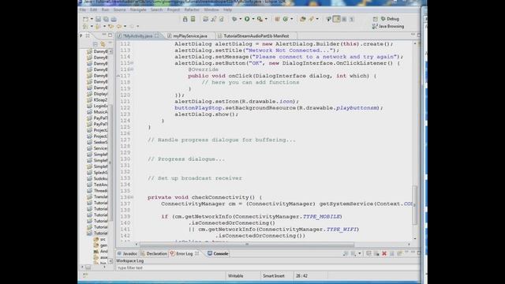The height and width of the screenshot is (284, 505).
Task: Click the Save All toolbar icon
Action: [x=106, y=19]
